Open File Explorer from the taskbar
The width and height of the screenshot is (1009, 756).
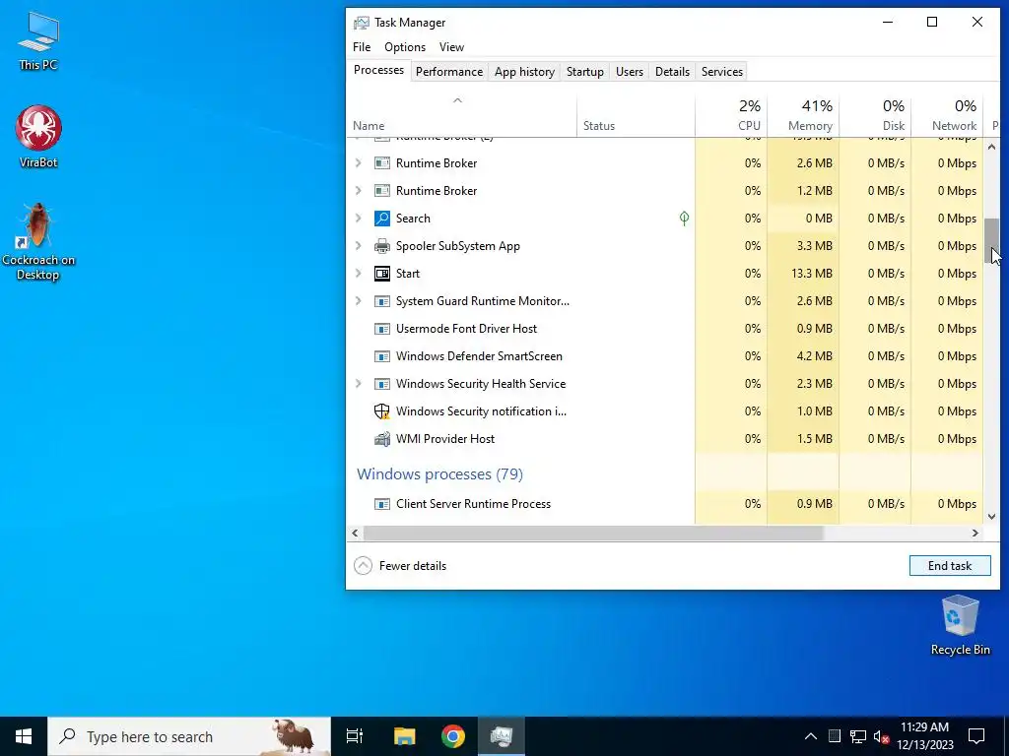405,736
